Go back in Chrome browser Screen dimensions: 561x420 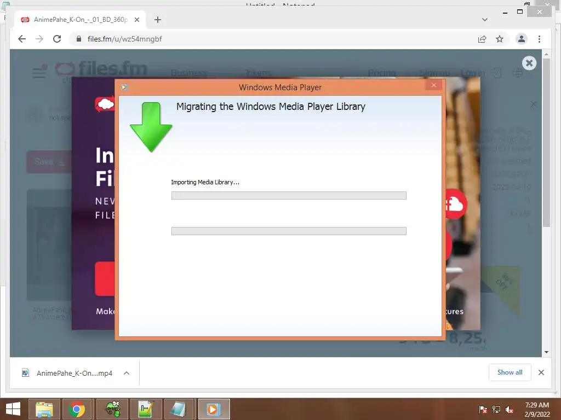(22, 39)
